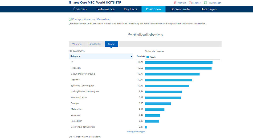The image size is (253, 139).
Task: Click the blue Fonds legend swatch
Action: coord(148,57)
